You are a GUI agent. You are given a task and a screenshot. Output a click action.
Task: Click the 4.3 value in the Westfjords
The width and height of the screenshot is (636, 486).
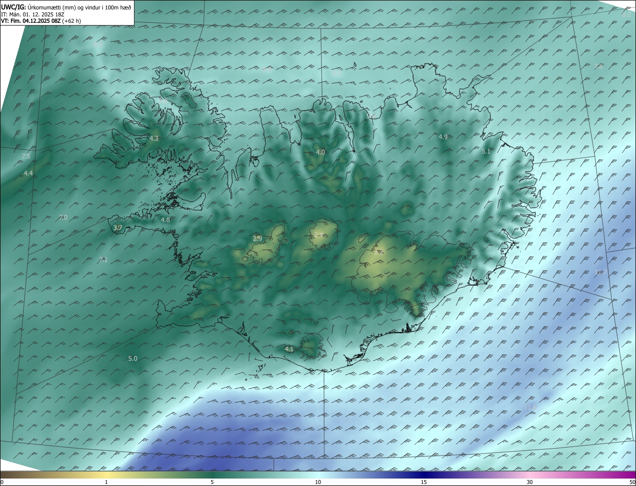pyautogui.click(x=154, y=138)
